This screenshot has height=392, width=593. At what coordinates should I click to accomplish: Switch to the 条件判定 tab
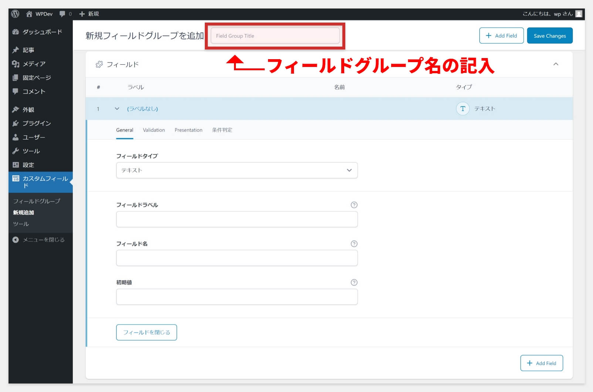[x=222, y=130]
